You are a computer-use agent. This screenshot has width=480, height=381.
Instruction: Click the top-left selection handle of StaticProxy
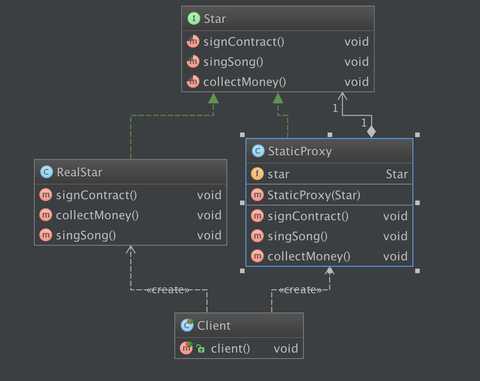click(242, 134)
